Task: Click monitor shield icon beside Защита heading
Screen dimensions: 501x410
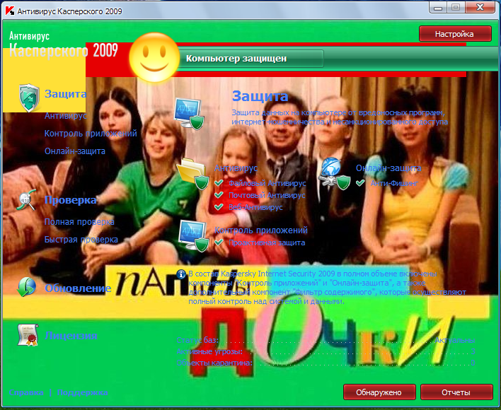Action: pos(189,114)
